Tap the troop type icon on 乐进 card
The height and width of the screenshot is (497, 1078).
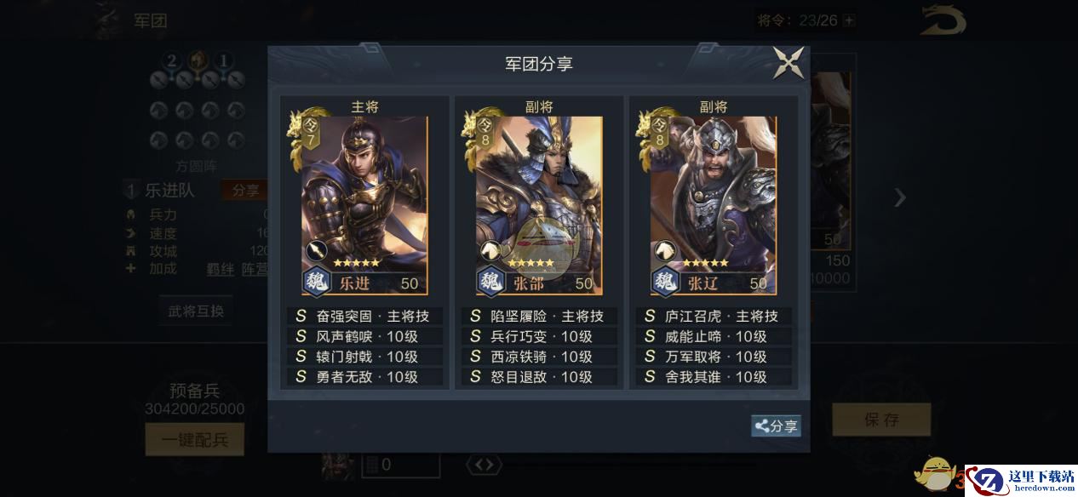pos(316,250)
